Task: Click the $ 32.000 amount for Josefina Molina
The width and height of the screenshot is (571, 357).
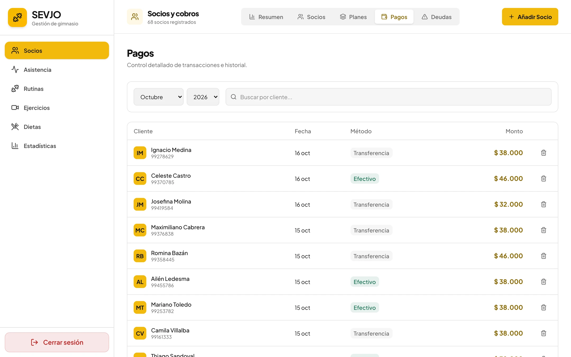Action: point(508,204)
